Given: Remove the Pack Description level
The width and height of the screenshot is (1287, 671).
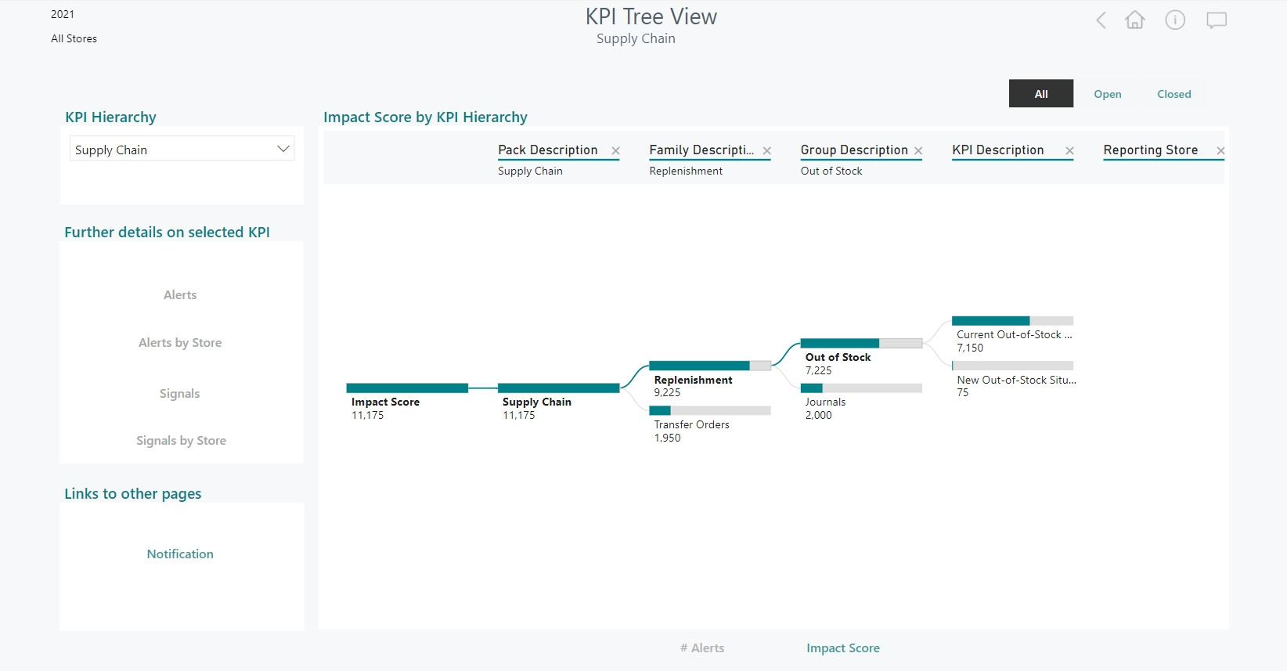Looking at the screenshot, I should 616,151.
